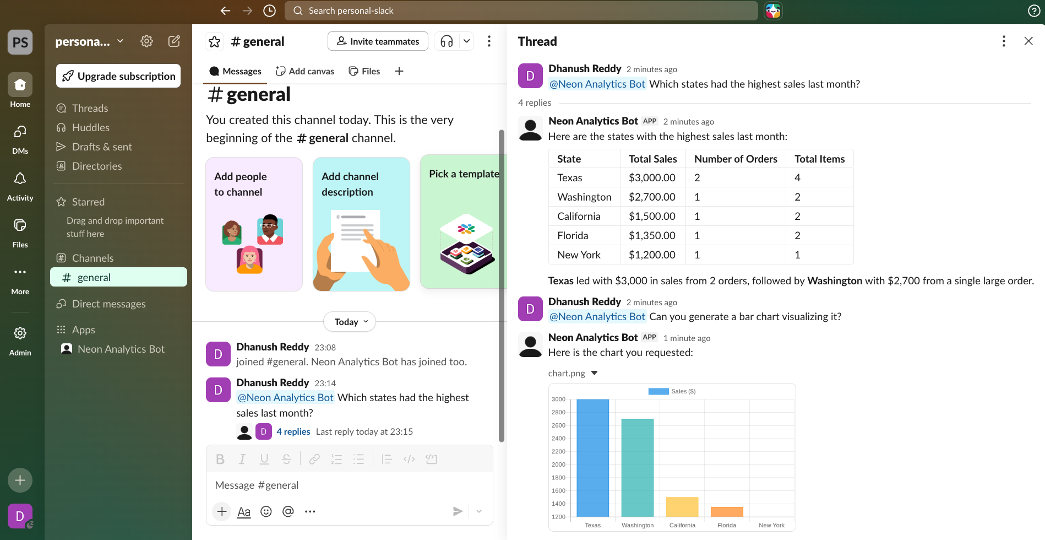Open channel more options kebab menu
Viewport: 1045px width, 540px height.
tap(489, 41)
